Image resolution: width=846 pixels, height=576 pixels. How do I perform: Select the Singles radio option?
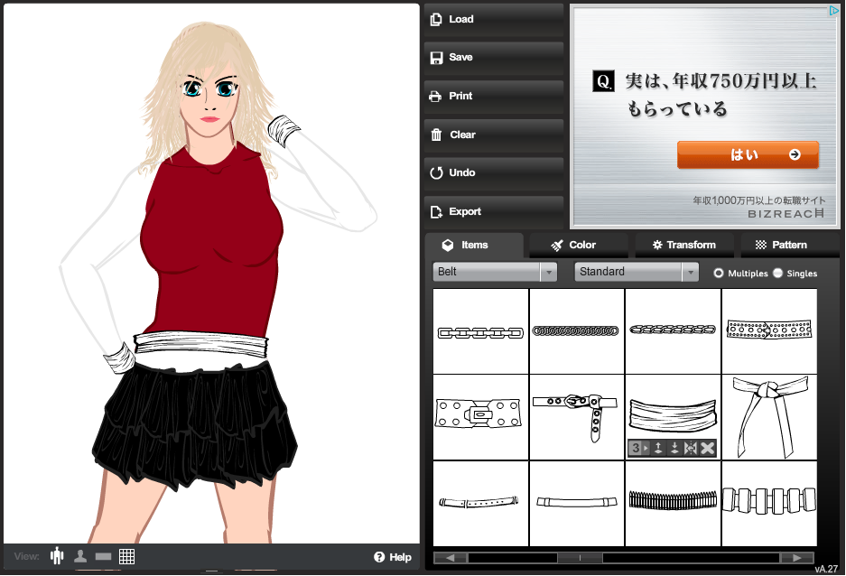point(777,273)
